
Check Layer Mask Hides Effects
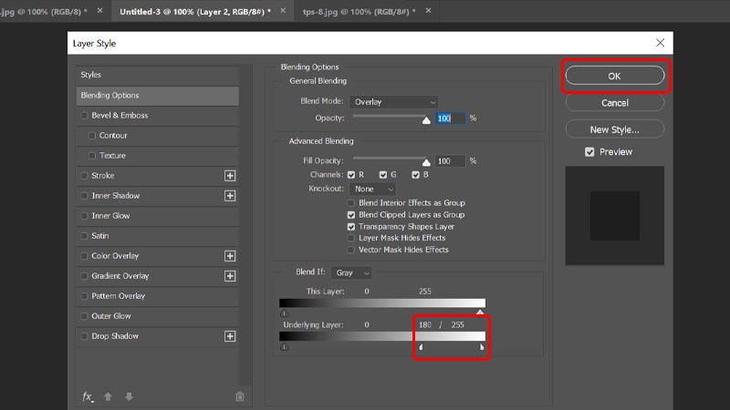coord(351,238)
